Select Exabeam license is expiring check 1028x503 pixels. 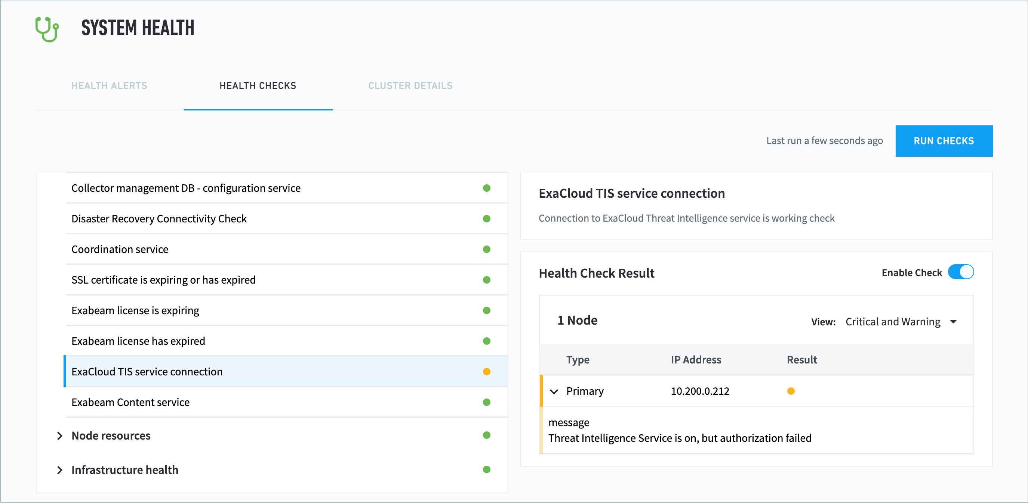pyautogui.click(x=286, y=310)
